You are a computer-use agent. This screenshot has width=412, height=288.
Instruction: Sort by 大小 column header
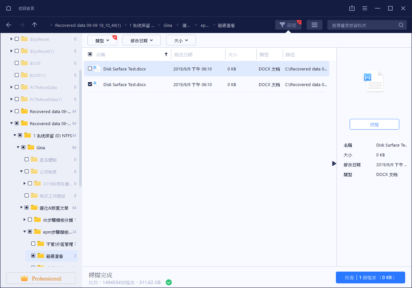233,55
